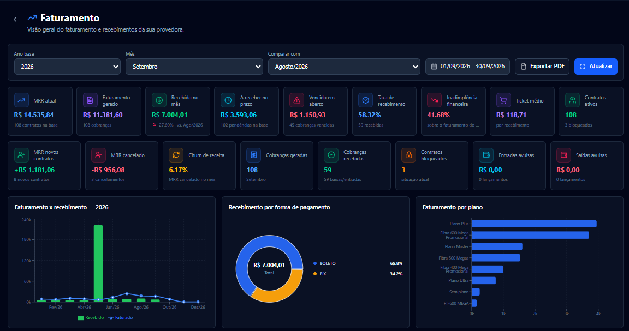Open the Ano base dropdown showing 2026
The image size is (629, 331).
click(67, 67)
